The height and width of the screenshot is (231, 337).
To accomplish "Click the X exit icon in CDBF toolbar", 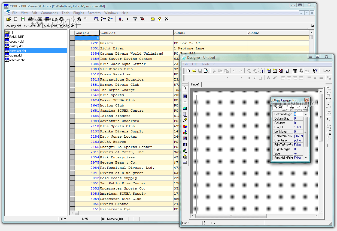I will (166, 19).
